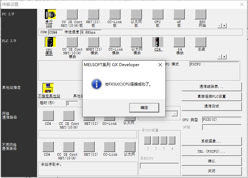Click the 确定 button in the dialog
The height and width of the screenshot is (178, 248).
pyautogui.click(x=144, y=108)
